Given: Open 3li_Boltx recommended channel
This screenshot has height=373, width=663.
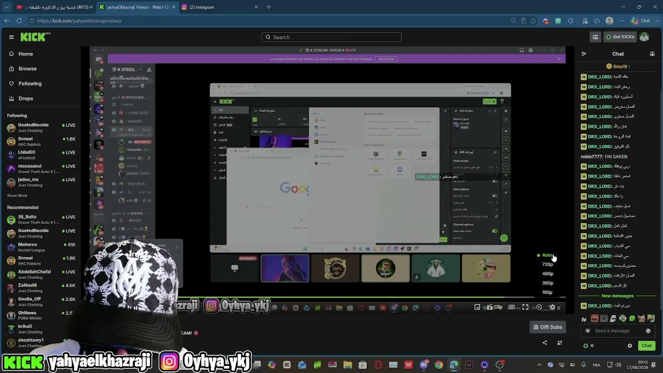Looking at the screenshot, I should coord(41,219).
